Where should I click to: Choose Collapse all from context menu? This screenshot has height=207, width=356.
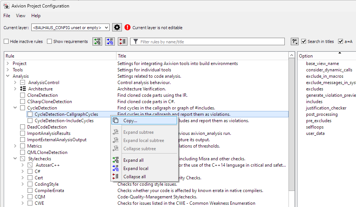(144, 176)
